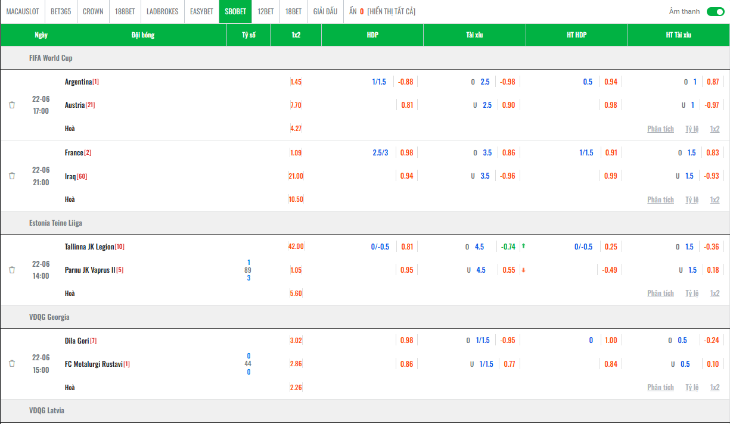Open 1x2 link for Argentina match
This screenshot has width=730, height=424.
pyautogui.click(x=715, y=129)
